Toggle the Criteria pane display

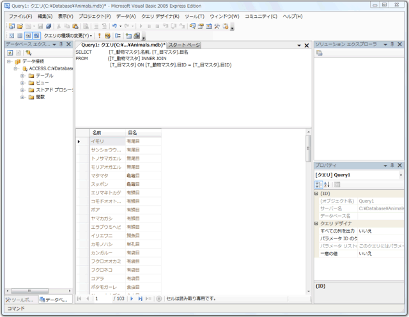click(20, 36)
